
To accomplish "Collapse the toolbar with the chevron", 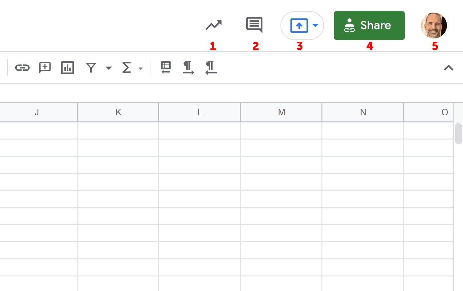I will point(448,68).
